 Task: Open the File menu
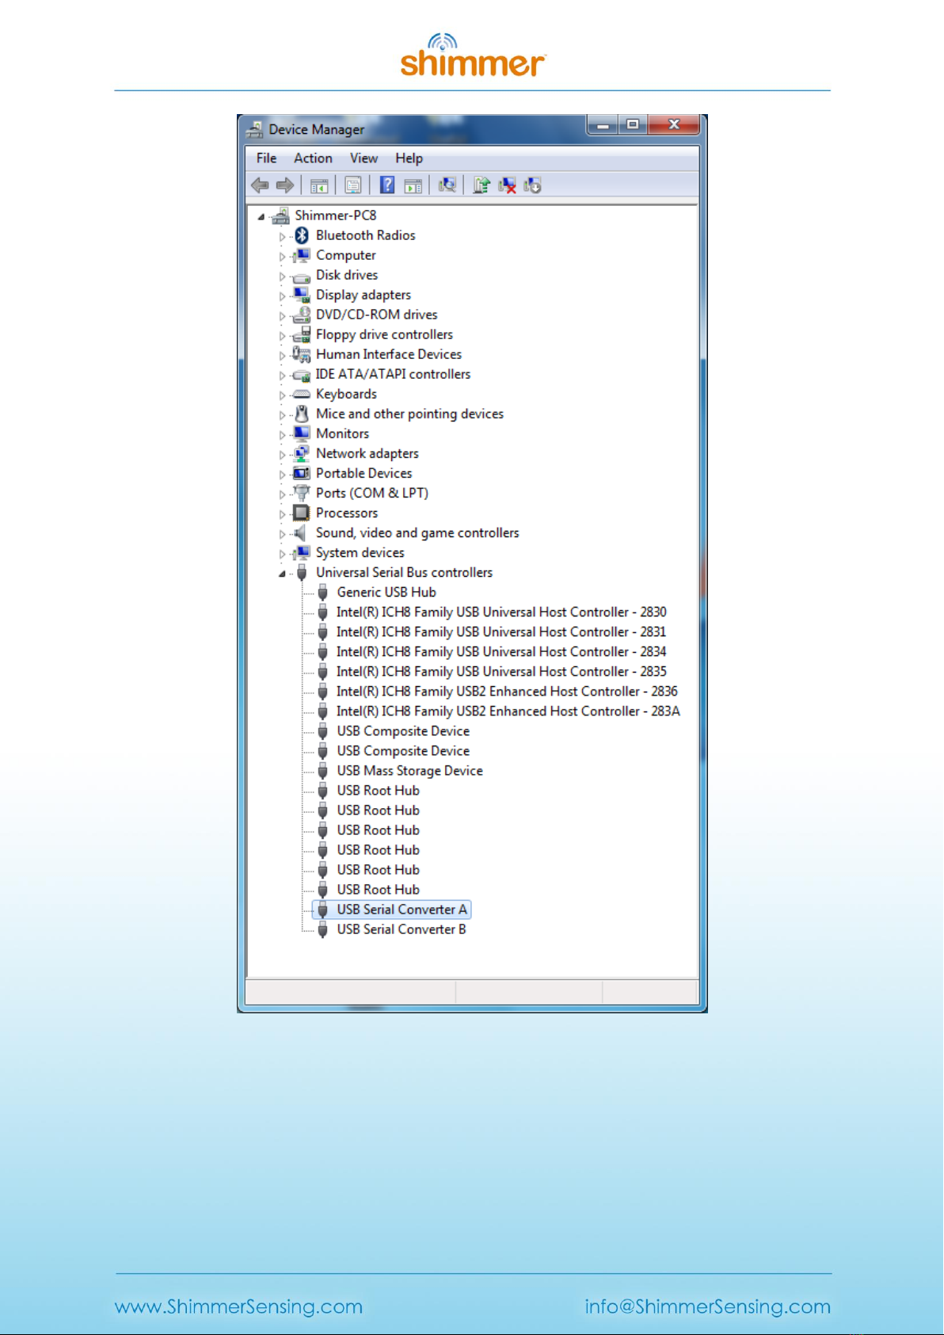[266, 158]
